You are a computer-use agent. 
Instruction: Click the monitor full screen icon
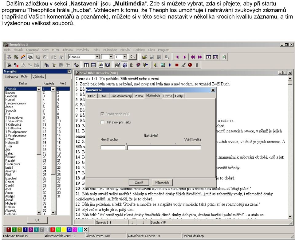(108, 65)
